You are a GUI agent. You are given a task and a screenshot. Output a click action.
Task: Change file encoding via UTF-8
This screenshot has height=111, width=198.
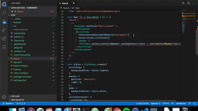(x=166, y=104)
